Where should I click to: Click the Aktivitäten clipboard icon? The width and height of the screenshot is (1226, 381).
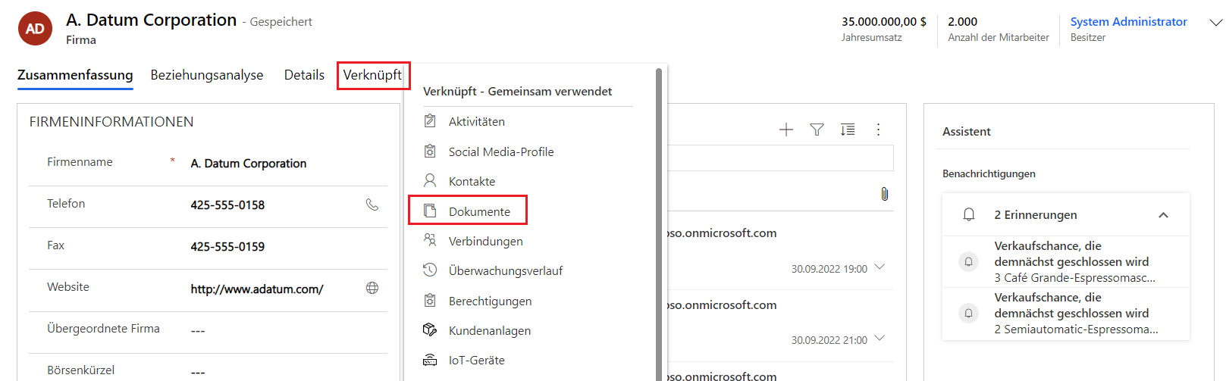430,120
